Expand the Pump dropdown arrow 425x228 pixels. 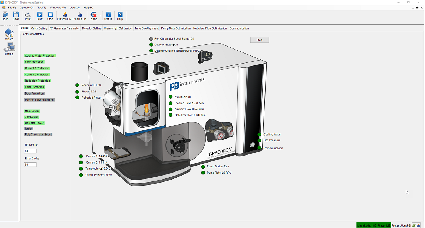click(x=100, y=16)
